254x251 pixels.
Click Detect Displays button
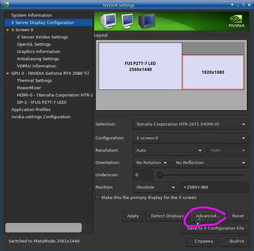167,216
